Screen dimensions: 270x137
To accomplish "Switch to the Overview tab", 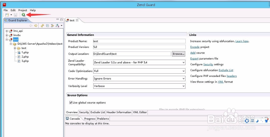I will 72,112.
